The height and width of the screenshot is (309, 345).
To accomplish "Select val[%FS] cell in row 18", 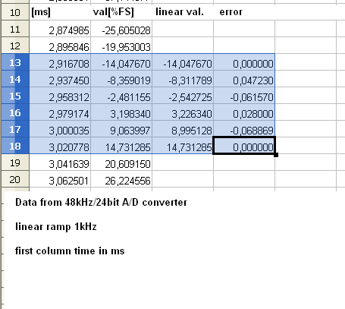I will [121, 146].
